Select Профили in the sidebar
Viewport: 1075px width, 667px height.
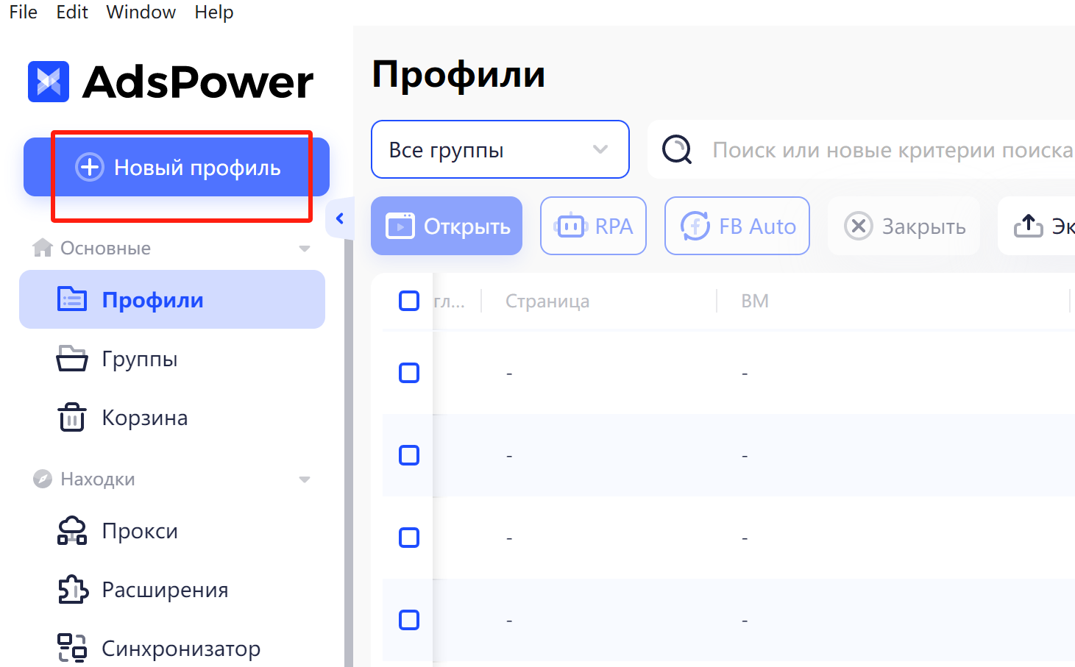[172, 299]
